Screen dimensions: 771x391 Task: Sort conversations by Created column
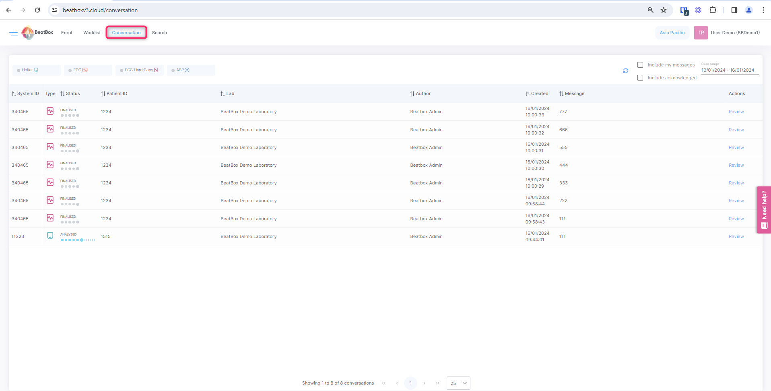click(537, 93)
